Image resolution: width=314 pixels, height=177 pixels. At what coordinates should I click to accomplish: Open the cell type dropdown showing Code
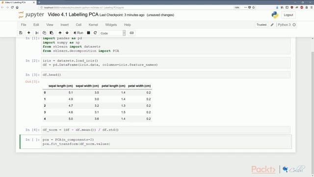coord(113,33)
